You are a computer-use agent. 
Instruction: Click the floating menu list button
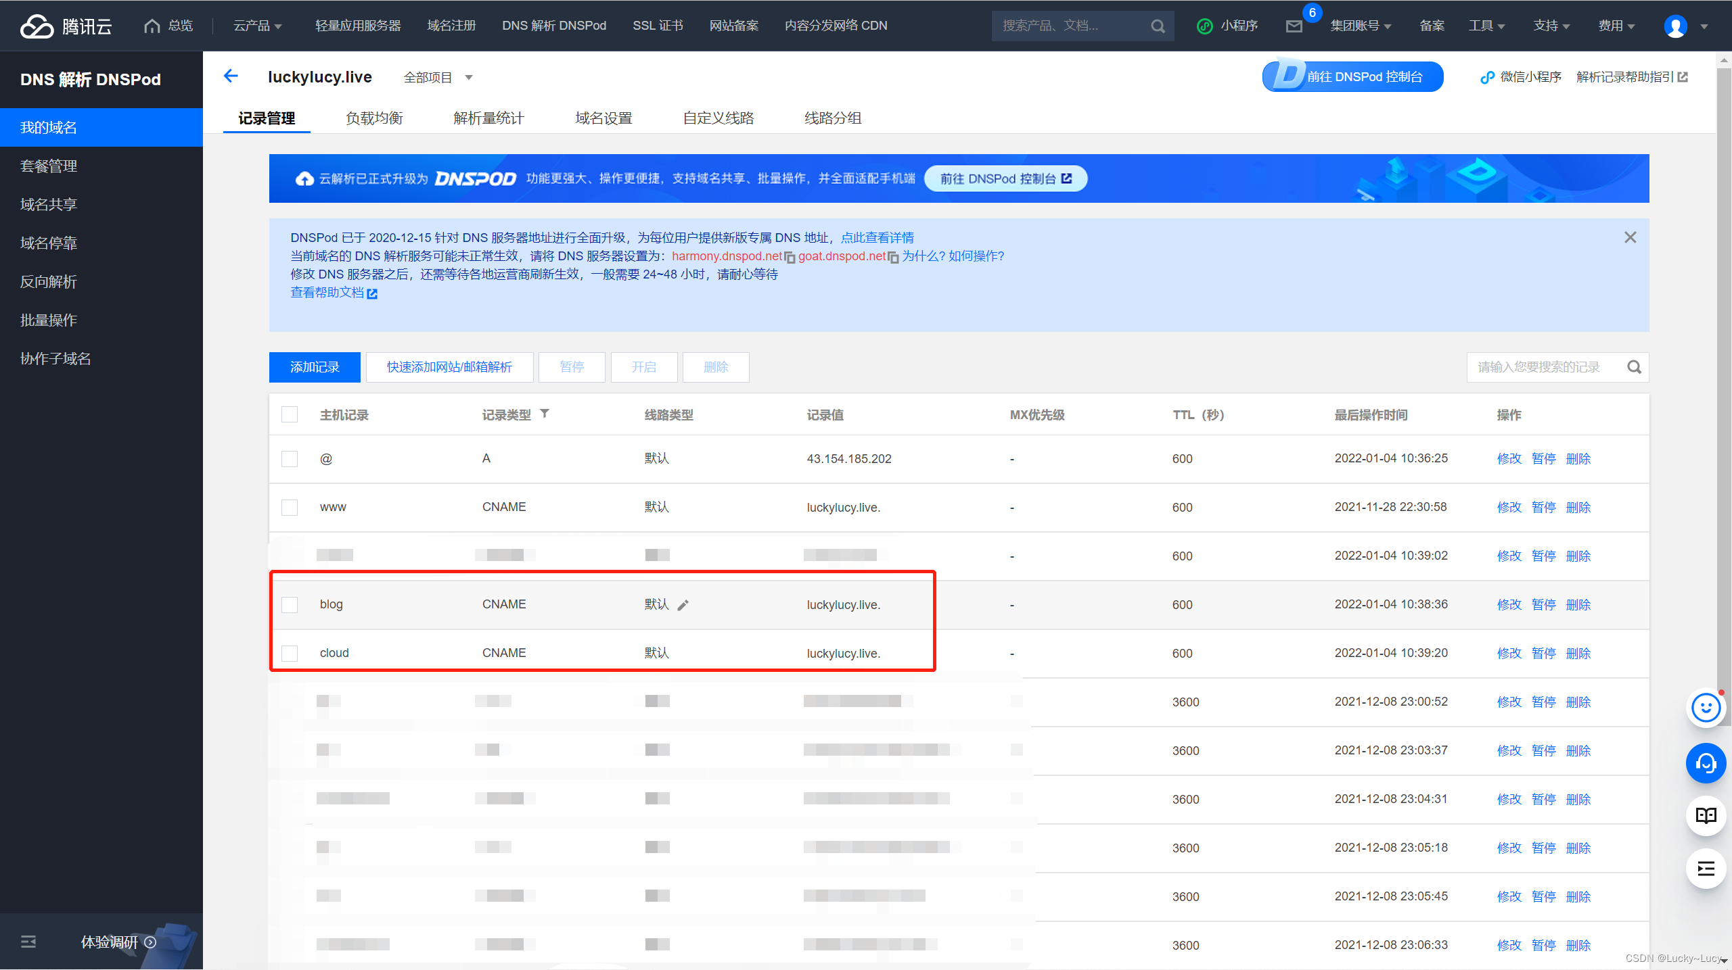point(1706,869)
